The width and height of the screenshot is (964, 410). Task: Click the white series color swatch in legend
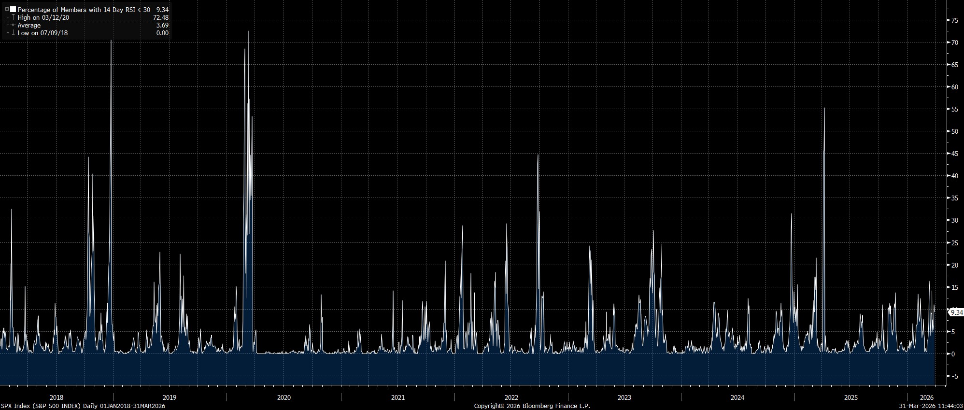13,9
